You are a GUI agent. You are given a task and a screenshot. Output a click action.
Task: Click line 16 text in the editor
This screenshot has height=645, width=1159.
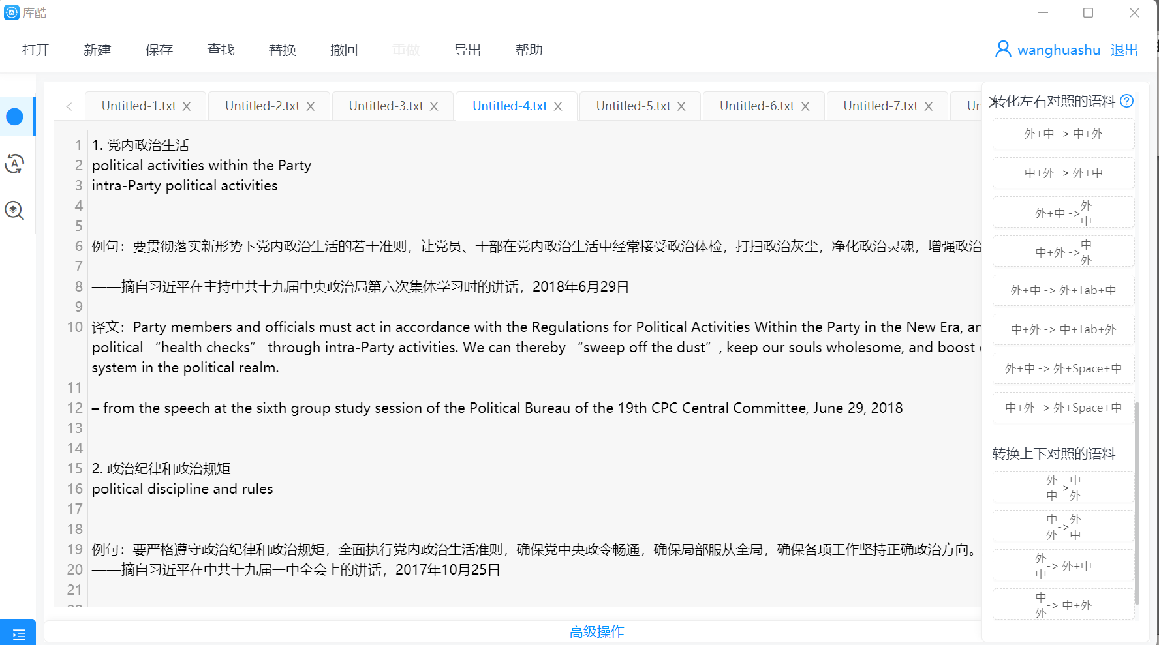(x=183, y=489)
